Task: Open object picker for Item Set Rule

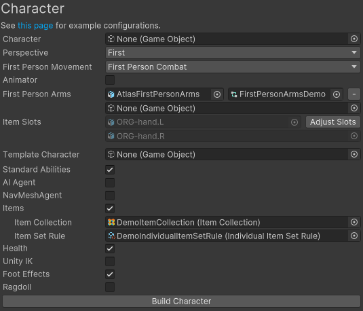Action: [x=354, y=236]
